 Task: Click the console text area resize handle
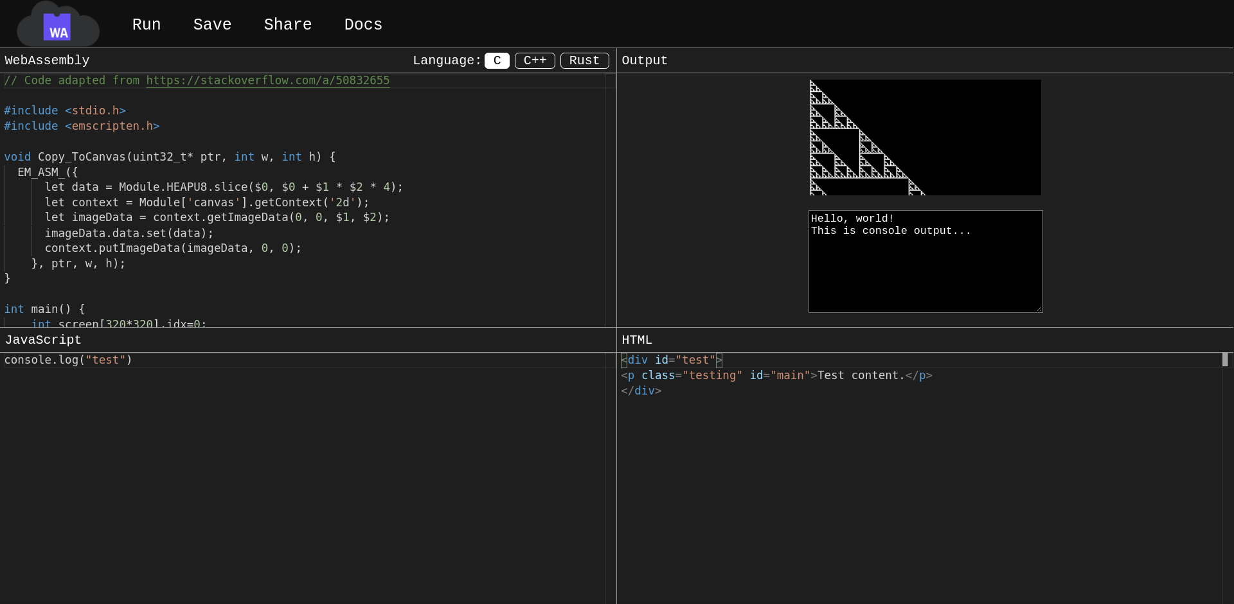click(1039, 309)
